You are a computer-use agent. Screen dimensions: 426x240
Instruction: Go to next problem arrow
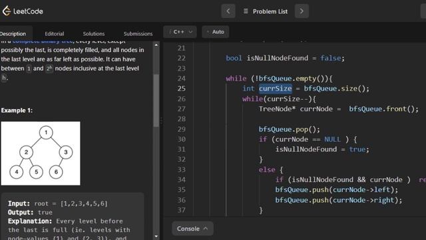click(x=302, y=11)
